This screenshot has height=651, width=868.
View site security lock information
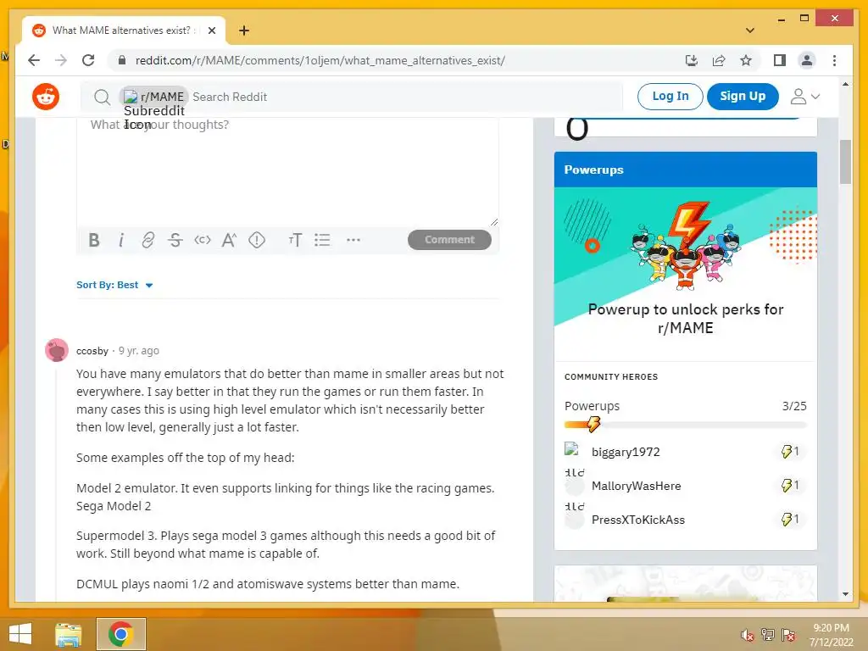[x=122, y=60]
